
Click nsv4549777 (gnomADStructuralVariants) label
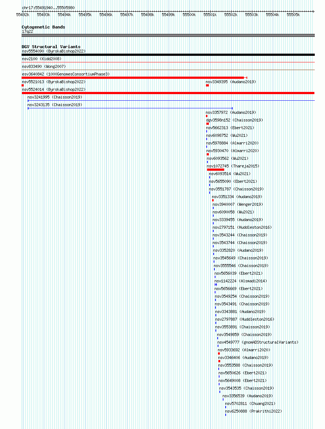coord(258,342)
